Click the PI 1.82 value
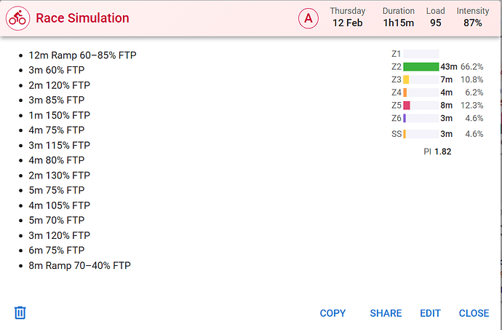 (437, 152)
